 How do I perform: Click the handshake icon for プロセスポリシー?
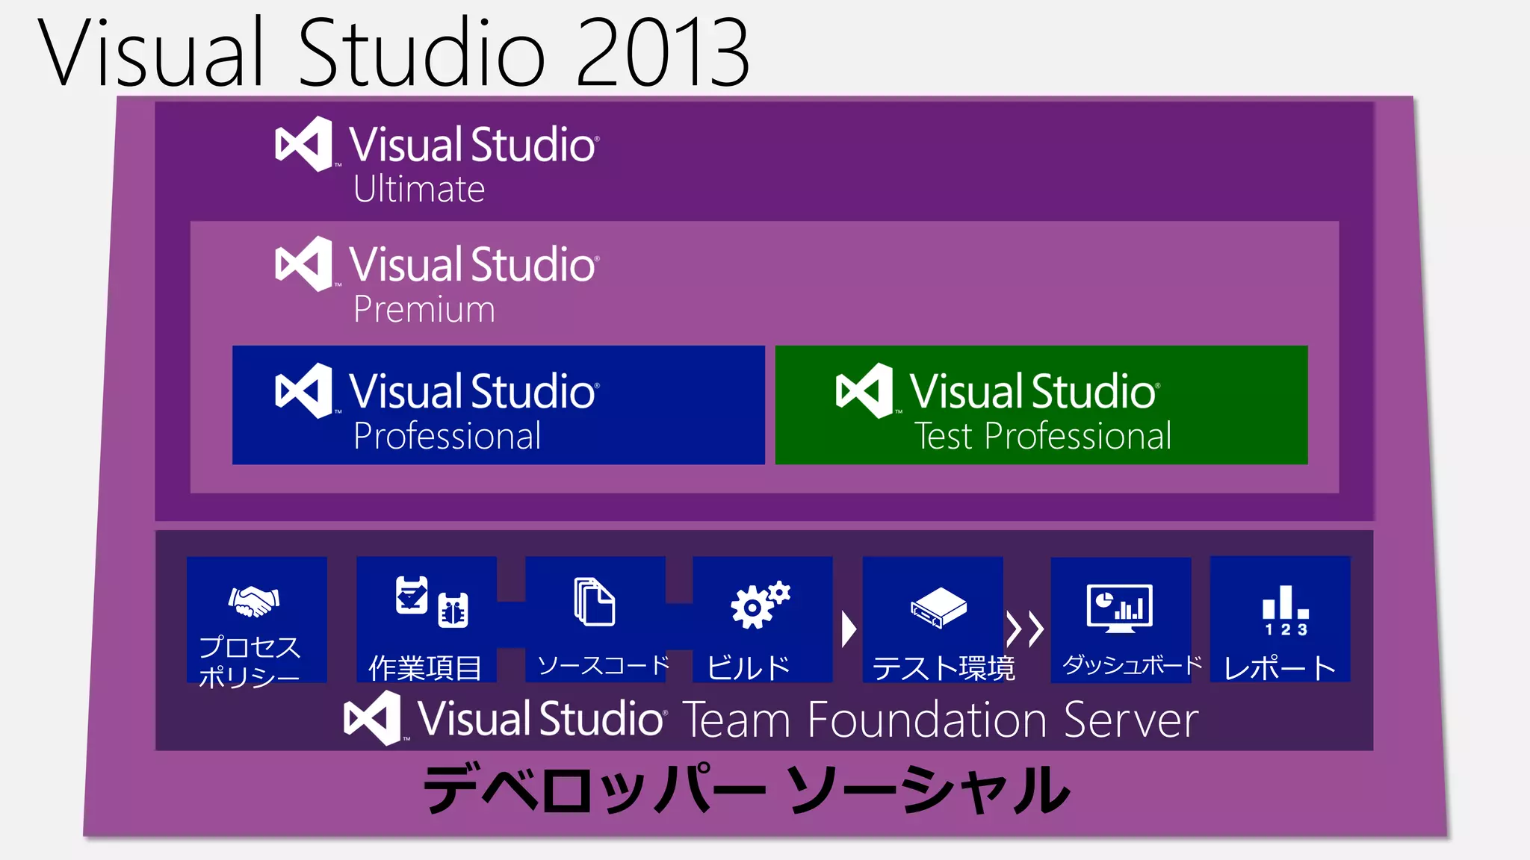click(x=254, y=601)
